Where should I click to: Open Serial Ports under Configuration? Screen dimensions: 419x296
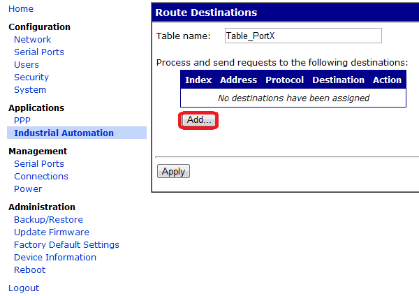pyautogui.click(x=38, y=52)
